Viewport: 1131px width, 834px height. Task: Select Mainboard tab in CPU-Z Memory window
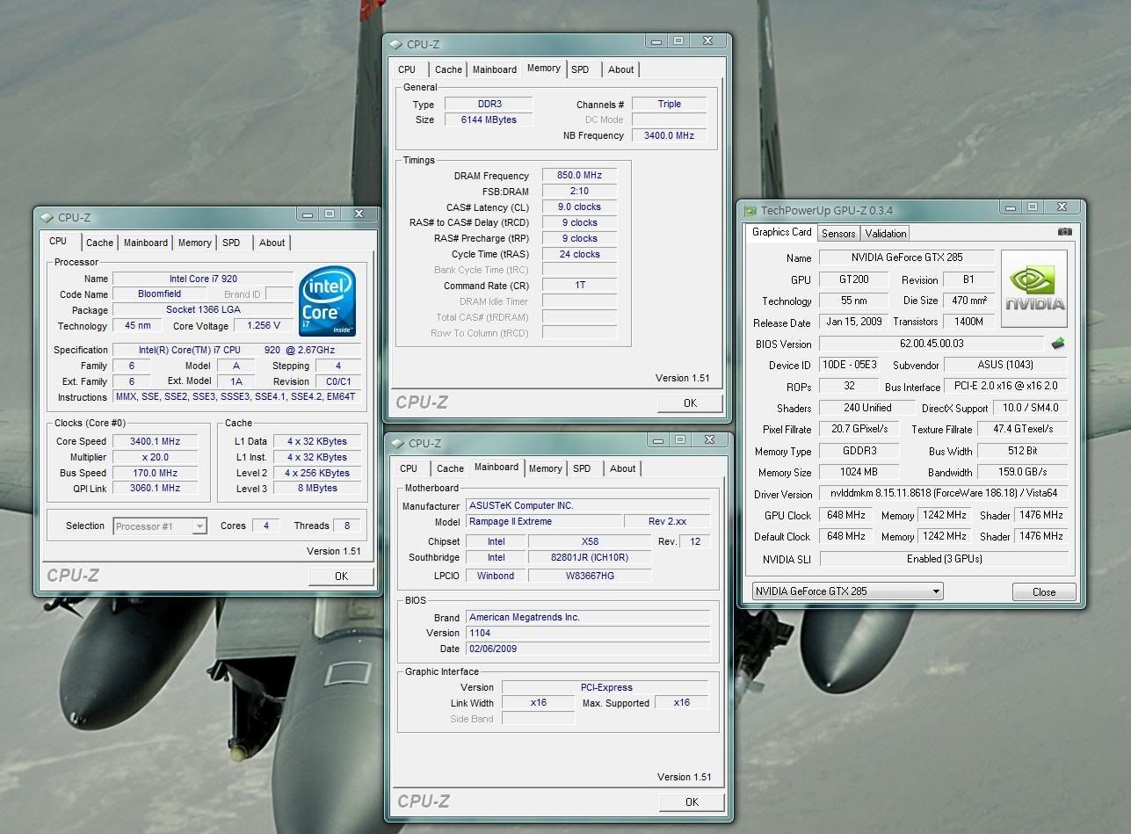click(x=495, y=69)
